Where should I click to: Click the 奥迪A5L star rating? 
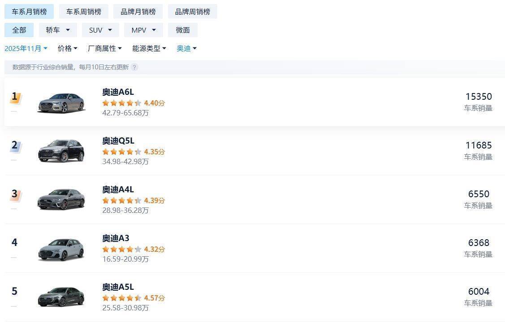[122, 298]
